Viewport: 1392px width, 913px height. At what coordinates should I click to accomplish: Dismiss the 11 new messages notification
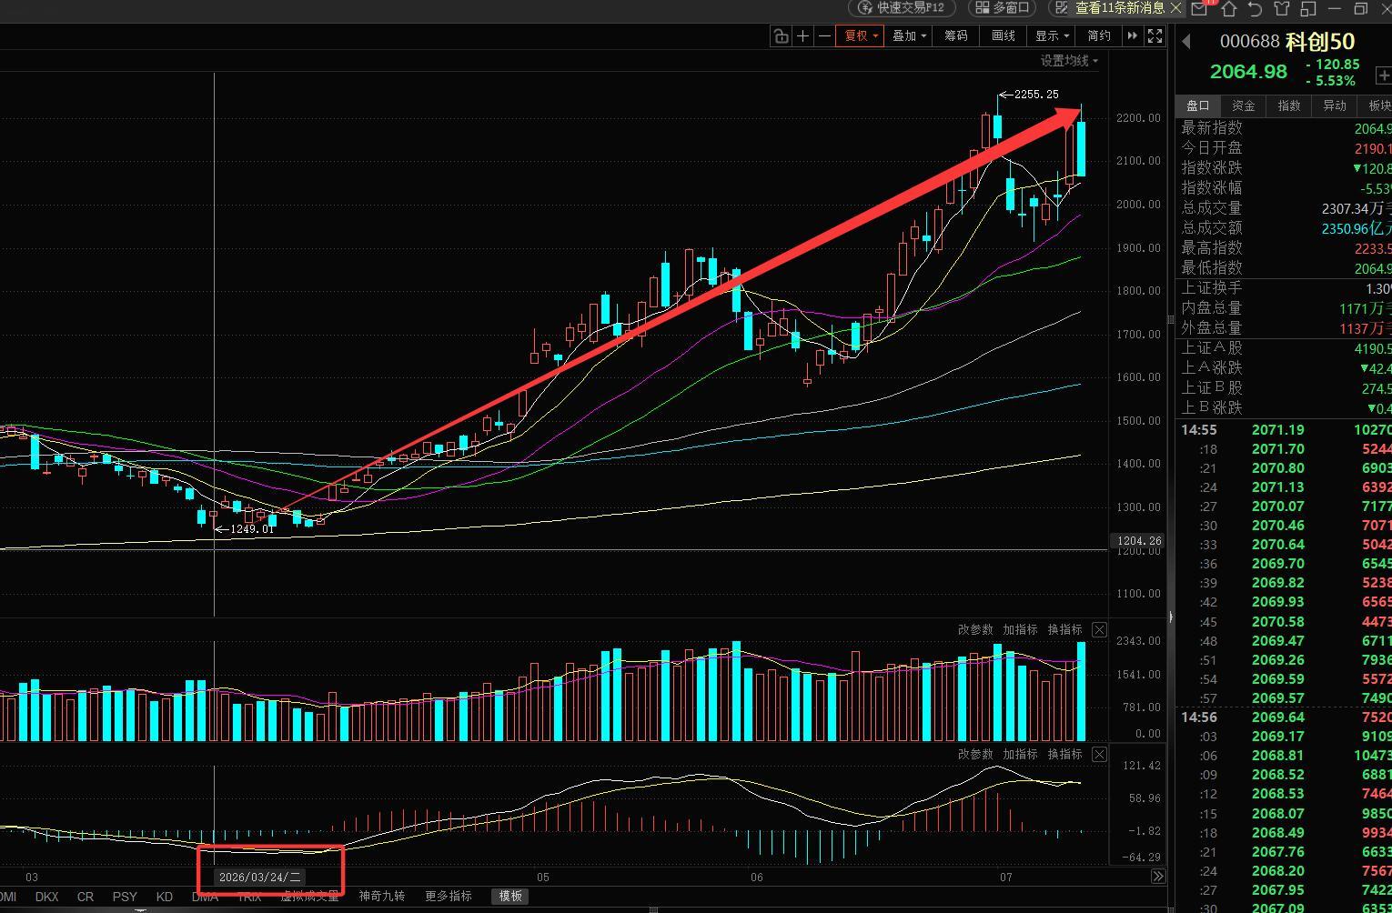1175,8
